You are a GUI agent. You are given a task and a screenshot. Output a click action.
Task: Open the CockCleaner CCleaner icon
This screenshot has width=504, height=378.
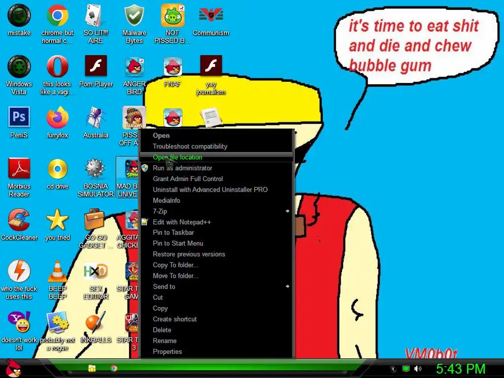point(19,224)
